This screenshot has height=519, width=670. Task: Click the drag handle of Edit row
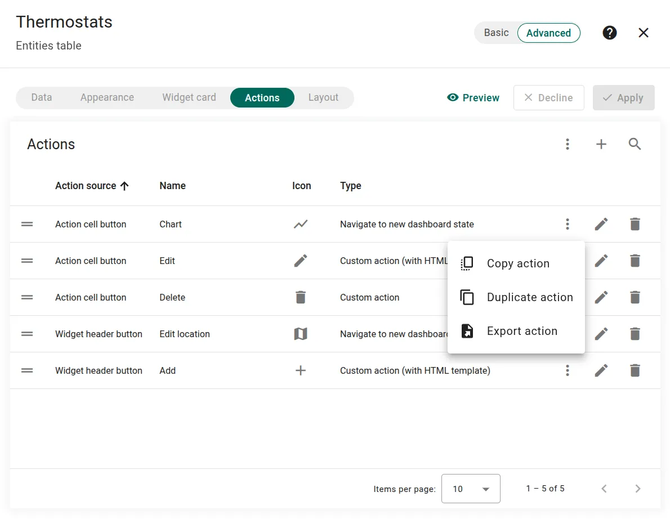(x=27, y=261)
